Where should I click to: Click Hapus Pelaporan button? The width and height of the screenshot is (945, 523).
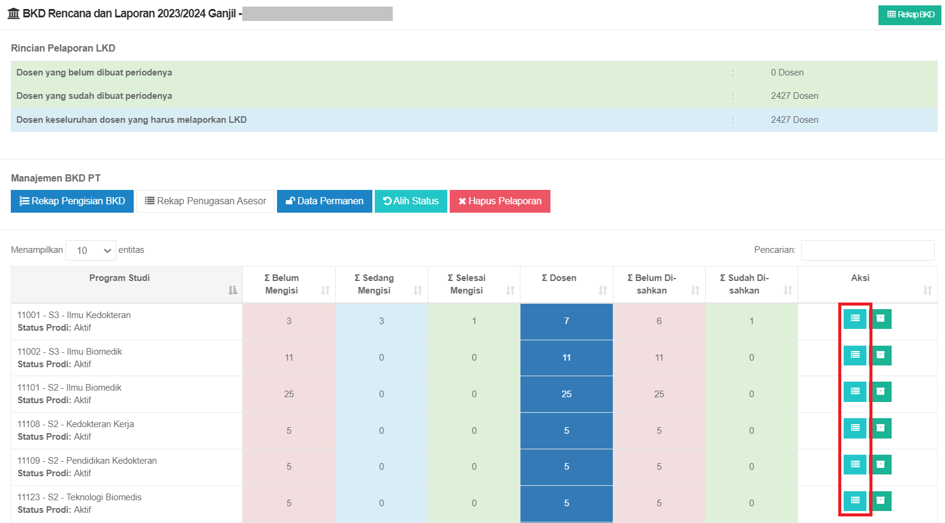pyautogui.click(x=500, y=201)
